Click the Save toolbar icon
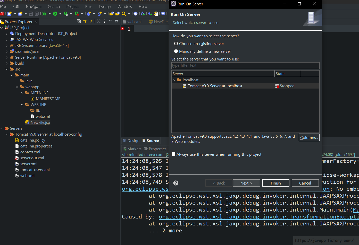 (31, 14)
